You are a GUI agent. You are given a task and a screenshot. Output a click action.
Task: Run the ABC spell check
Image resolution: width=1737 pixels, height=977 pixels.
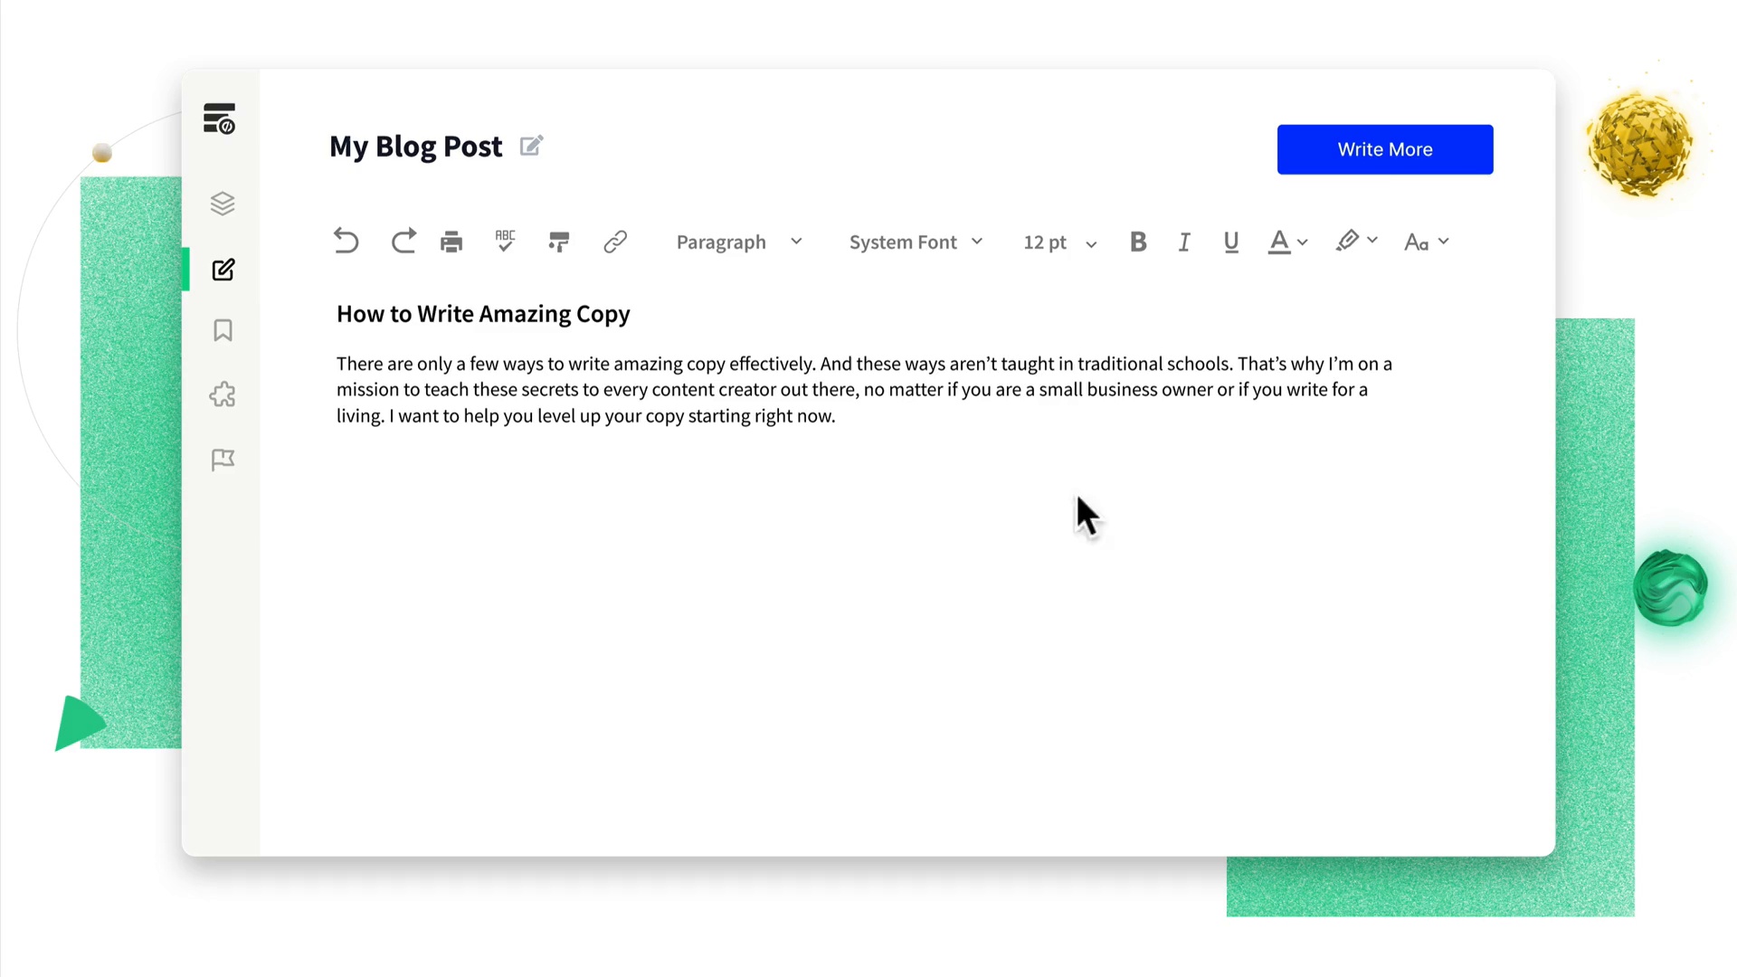pyautogui.click(x=505, y=241)
